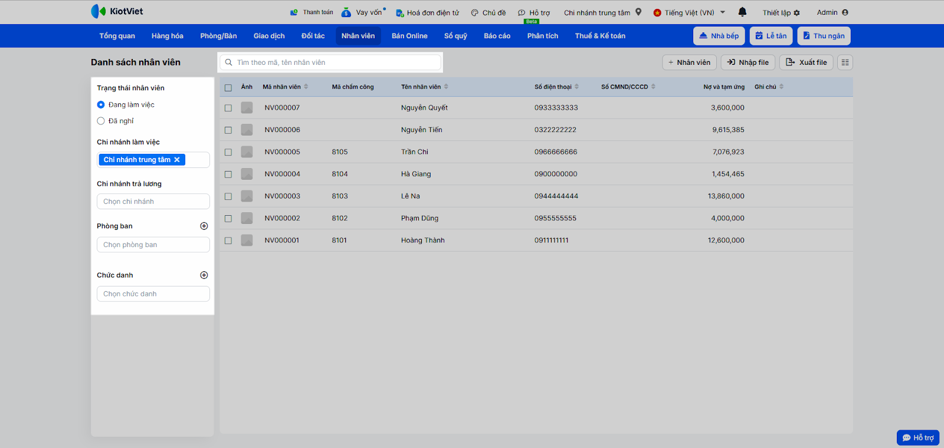Open the Hàng hóa menu
Screen dimensions: 944x448
[168, 36]
